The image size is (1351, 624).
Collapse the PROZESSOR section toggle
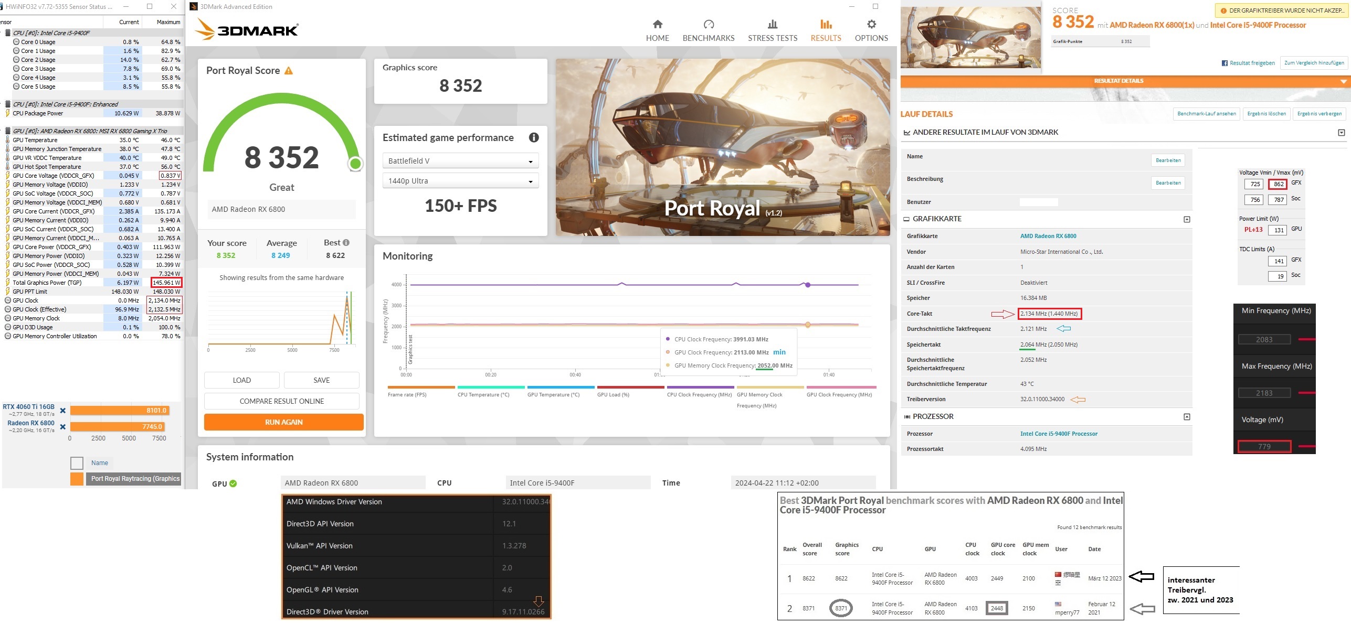[1187, 417]
